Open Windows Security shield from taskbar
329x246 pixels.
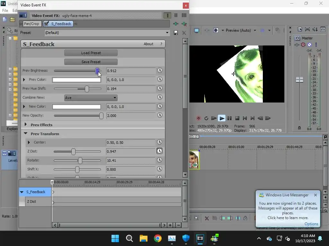186,238
